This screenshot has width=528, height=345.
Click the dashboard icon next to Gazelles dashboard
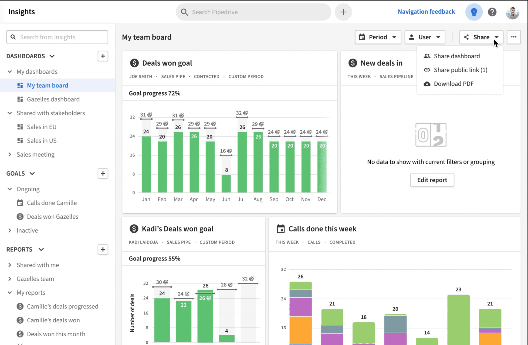tap(20, 99)
